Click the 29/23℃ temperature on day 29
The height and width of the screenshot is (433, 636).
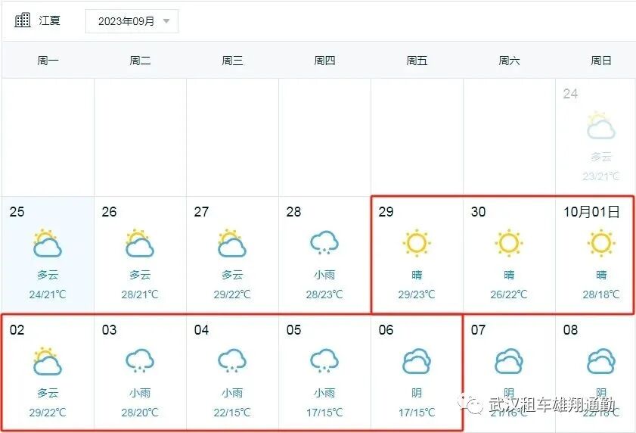[x=417, y=294]
